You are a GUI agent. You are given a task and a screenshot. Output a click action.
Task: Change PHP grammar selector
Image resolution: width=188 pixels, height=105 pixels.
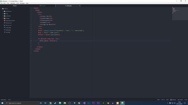[167, 100]
